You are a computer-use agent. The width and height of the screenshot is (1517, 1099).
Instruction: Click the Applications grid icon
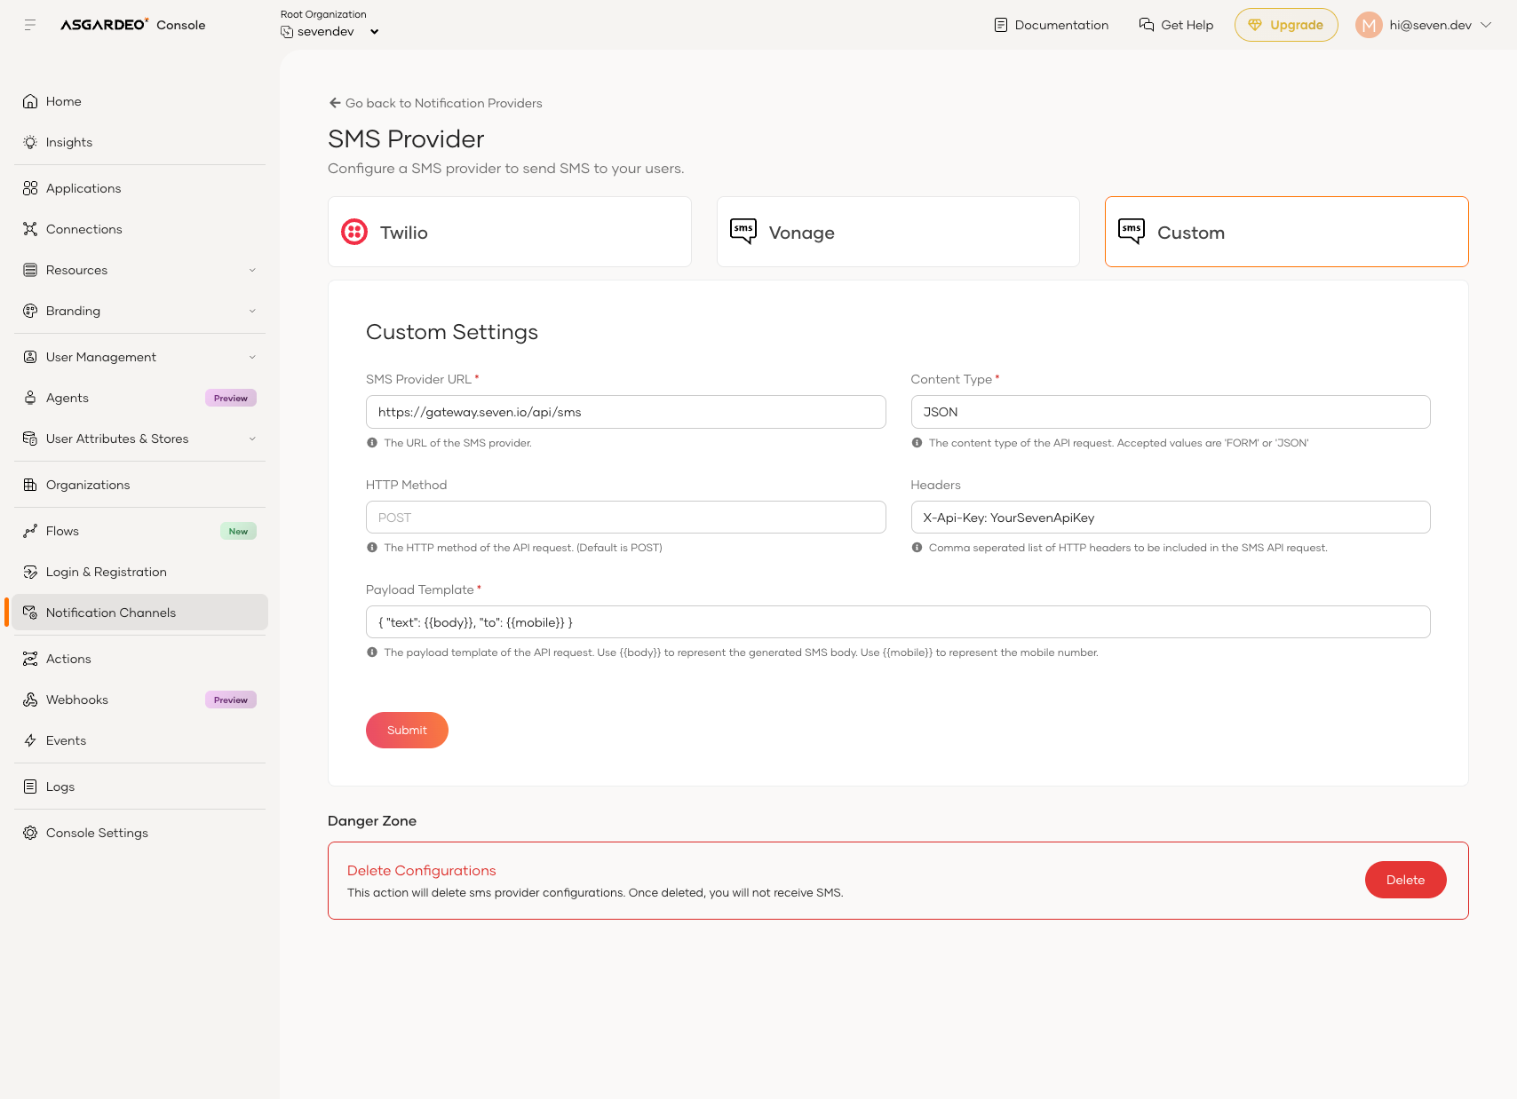click(x=30, y=188)
